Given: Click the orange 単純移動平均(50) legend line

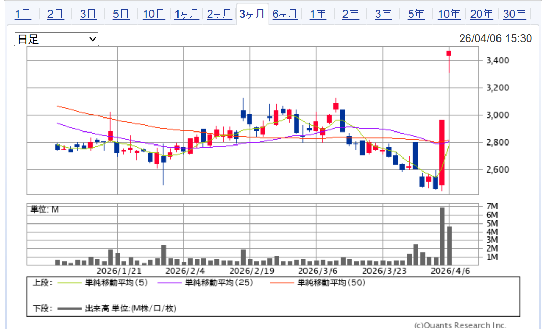Looking at the screenshot, I should coord(282,283).
